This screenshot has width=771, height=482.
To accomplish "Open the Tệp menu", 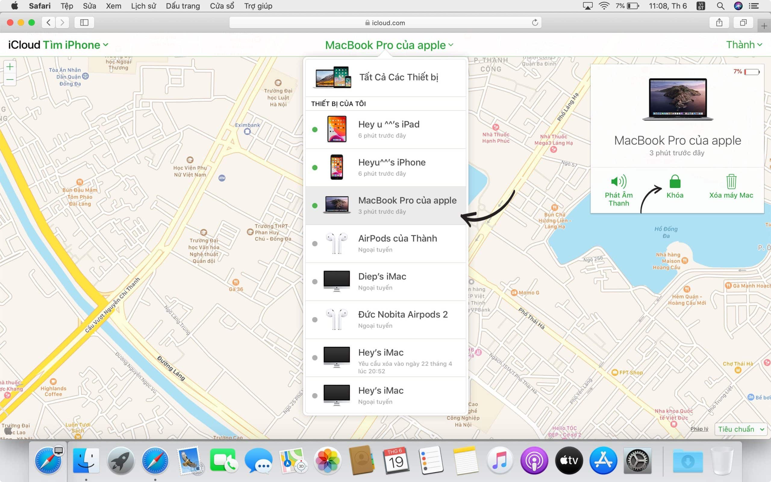I will (x=67, y=6).
